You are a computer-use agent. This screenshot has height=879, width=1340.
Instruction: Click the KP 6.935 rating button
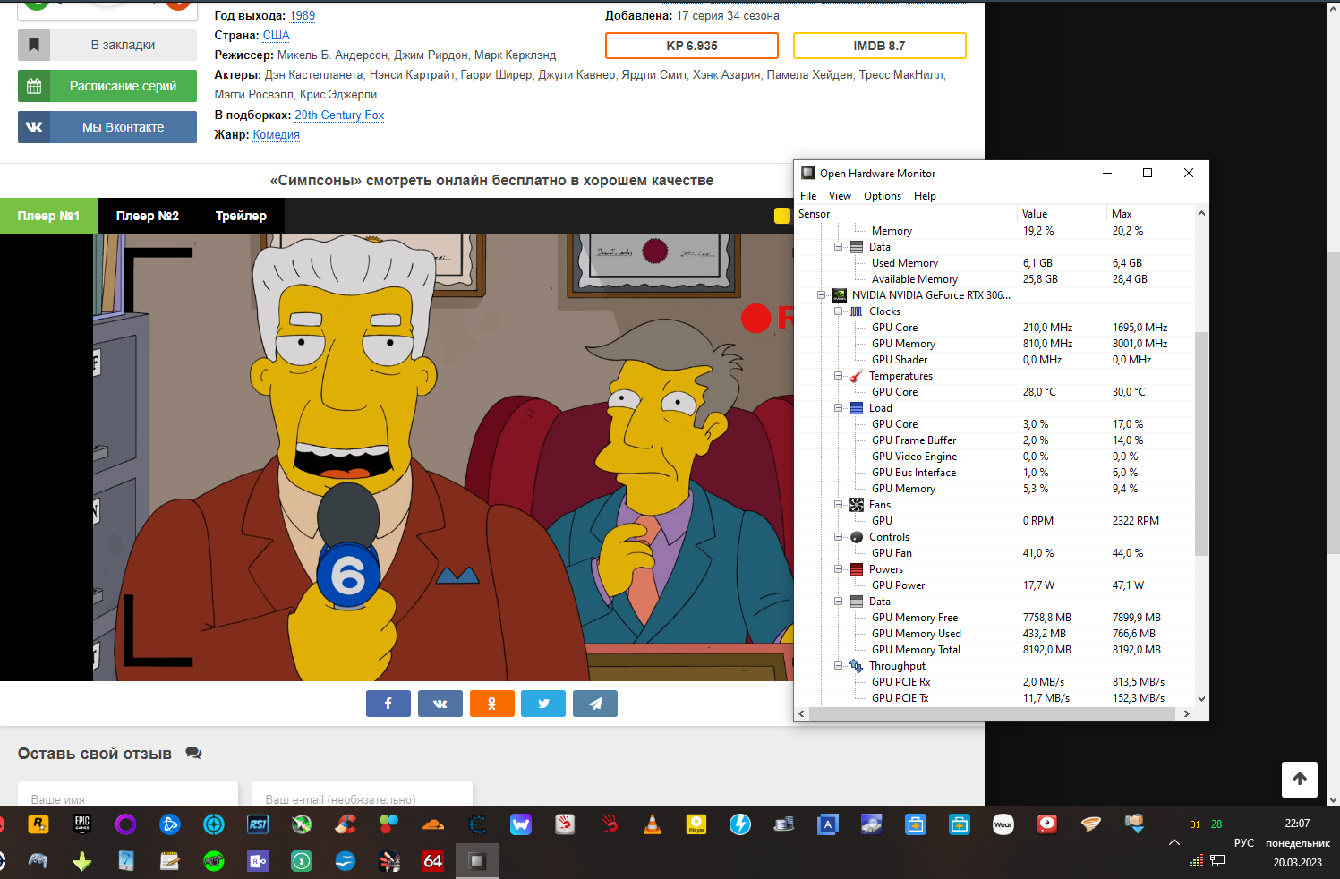[x=692, y=46]
